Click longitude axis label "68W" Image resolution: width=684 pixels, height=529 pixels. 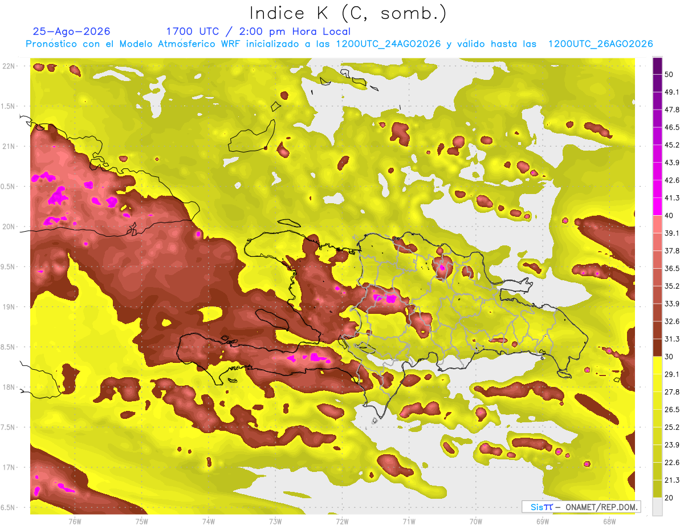(x=609, y=522)
